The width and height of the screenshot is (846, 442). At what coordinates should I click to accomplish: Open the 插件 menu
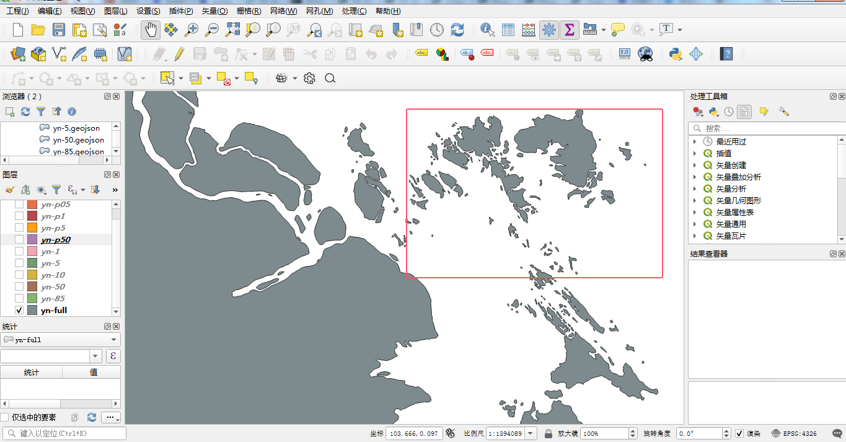[x=181, y=11]
